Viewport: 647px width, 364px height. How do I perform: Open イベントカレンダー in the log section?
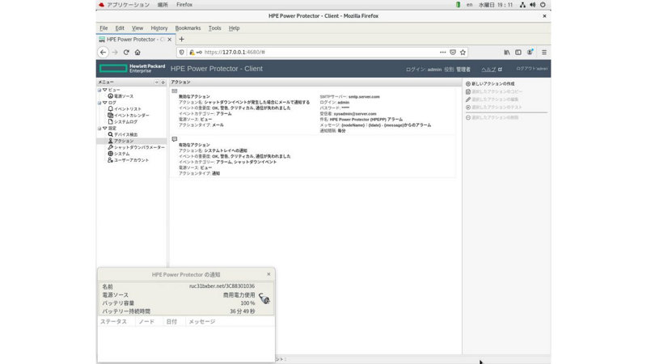pyautogui.click(x=131, y=115)
